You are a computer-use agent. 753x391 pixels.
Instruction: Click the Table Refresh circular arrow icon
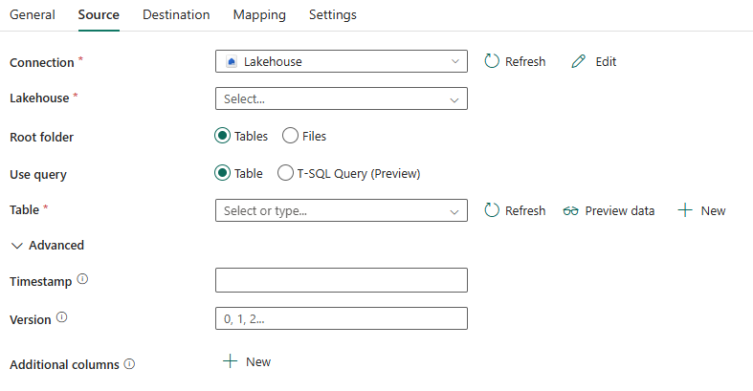coord(492,210)
